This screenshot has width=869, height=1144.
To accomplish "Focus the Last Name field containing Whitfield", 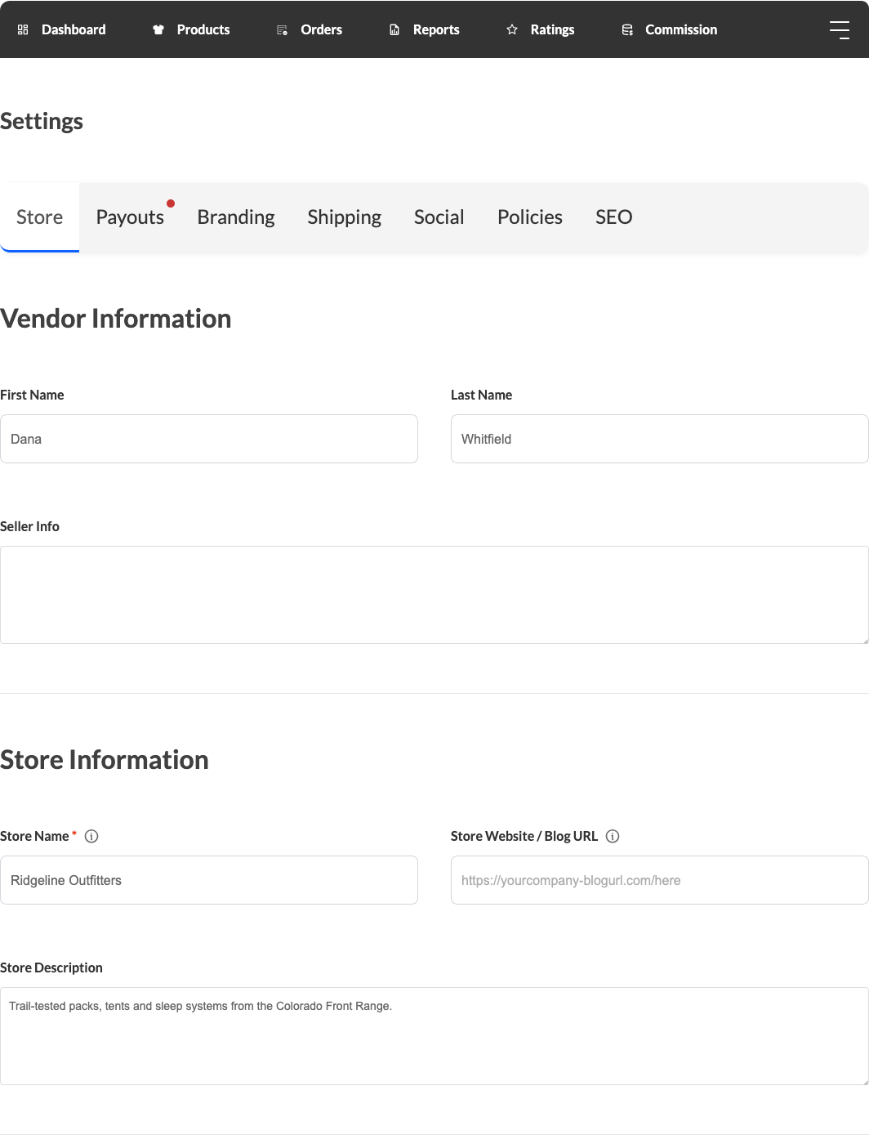I will pyautogui.click(x=660, y=439).
